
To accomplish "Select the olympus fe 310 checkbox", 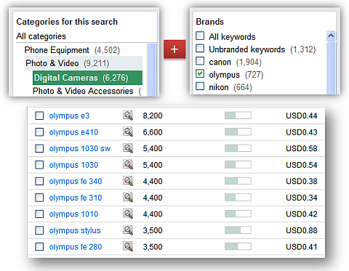I will [39, 198].
